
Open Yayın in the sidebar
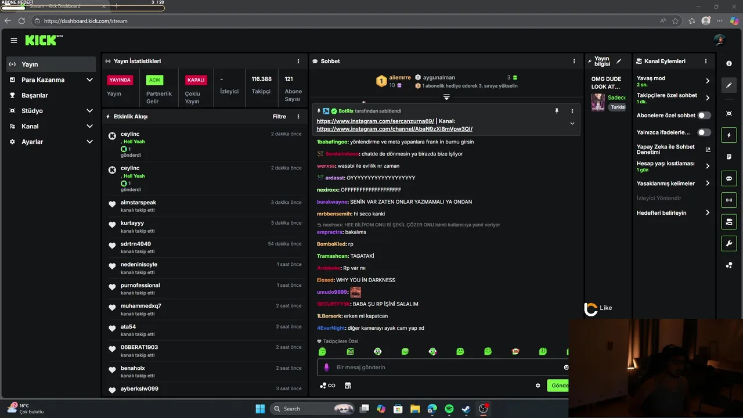pyautogui.click(x=51, y=64)
